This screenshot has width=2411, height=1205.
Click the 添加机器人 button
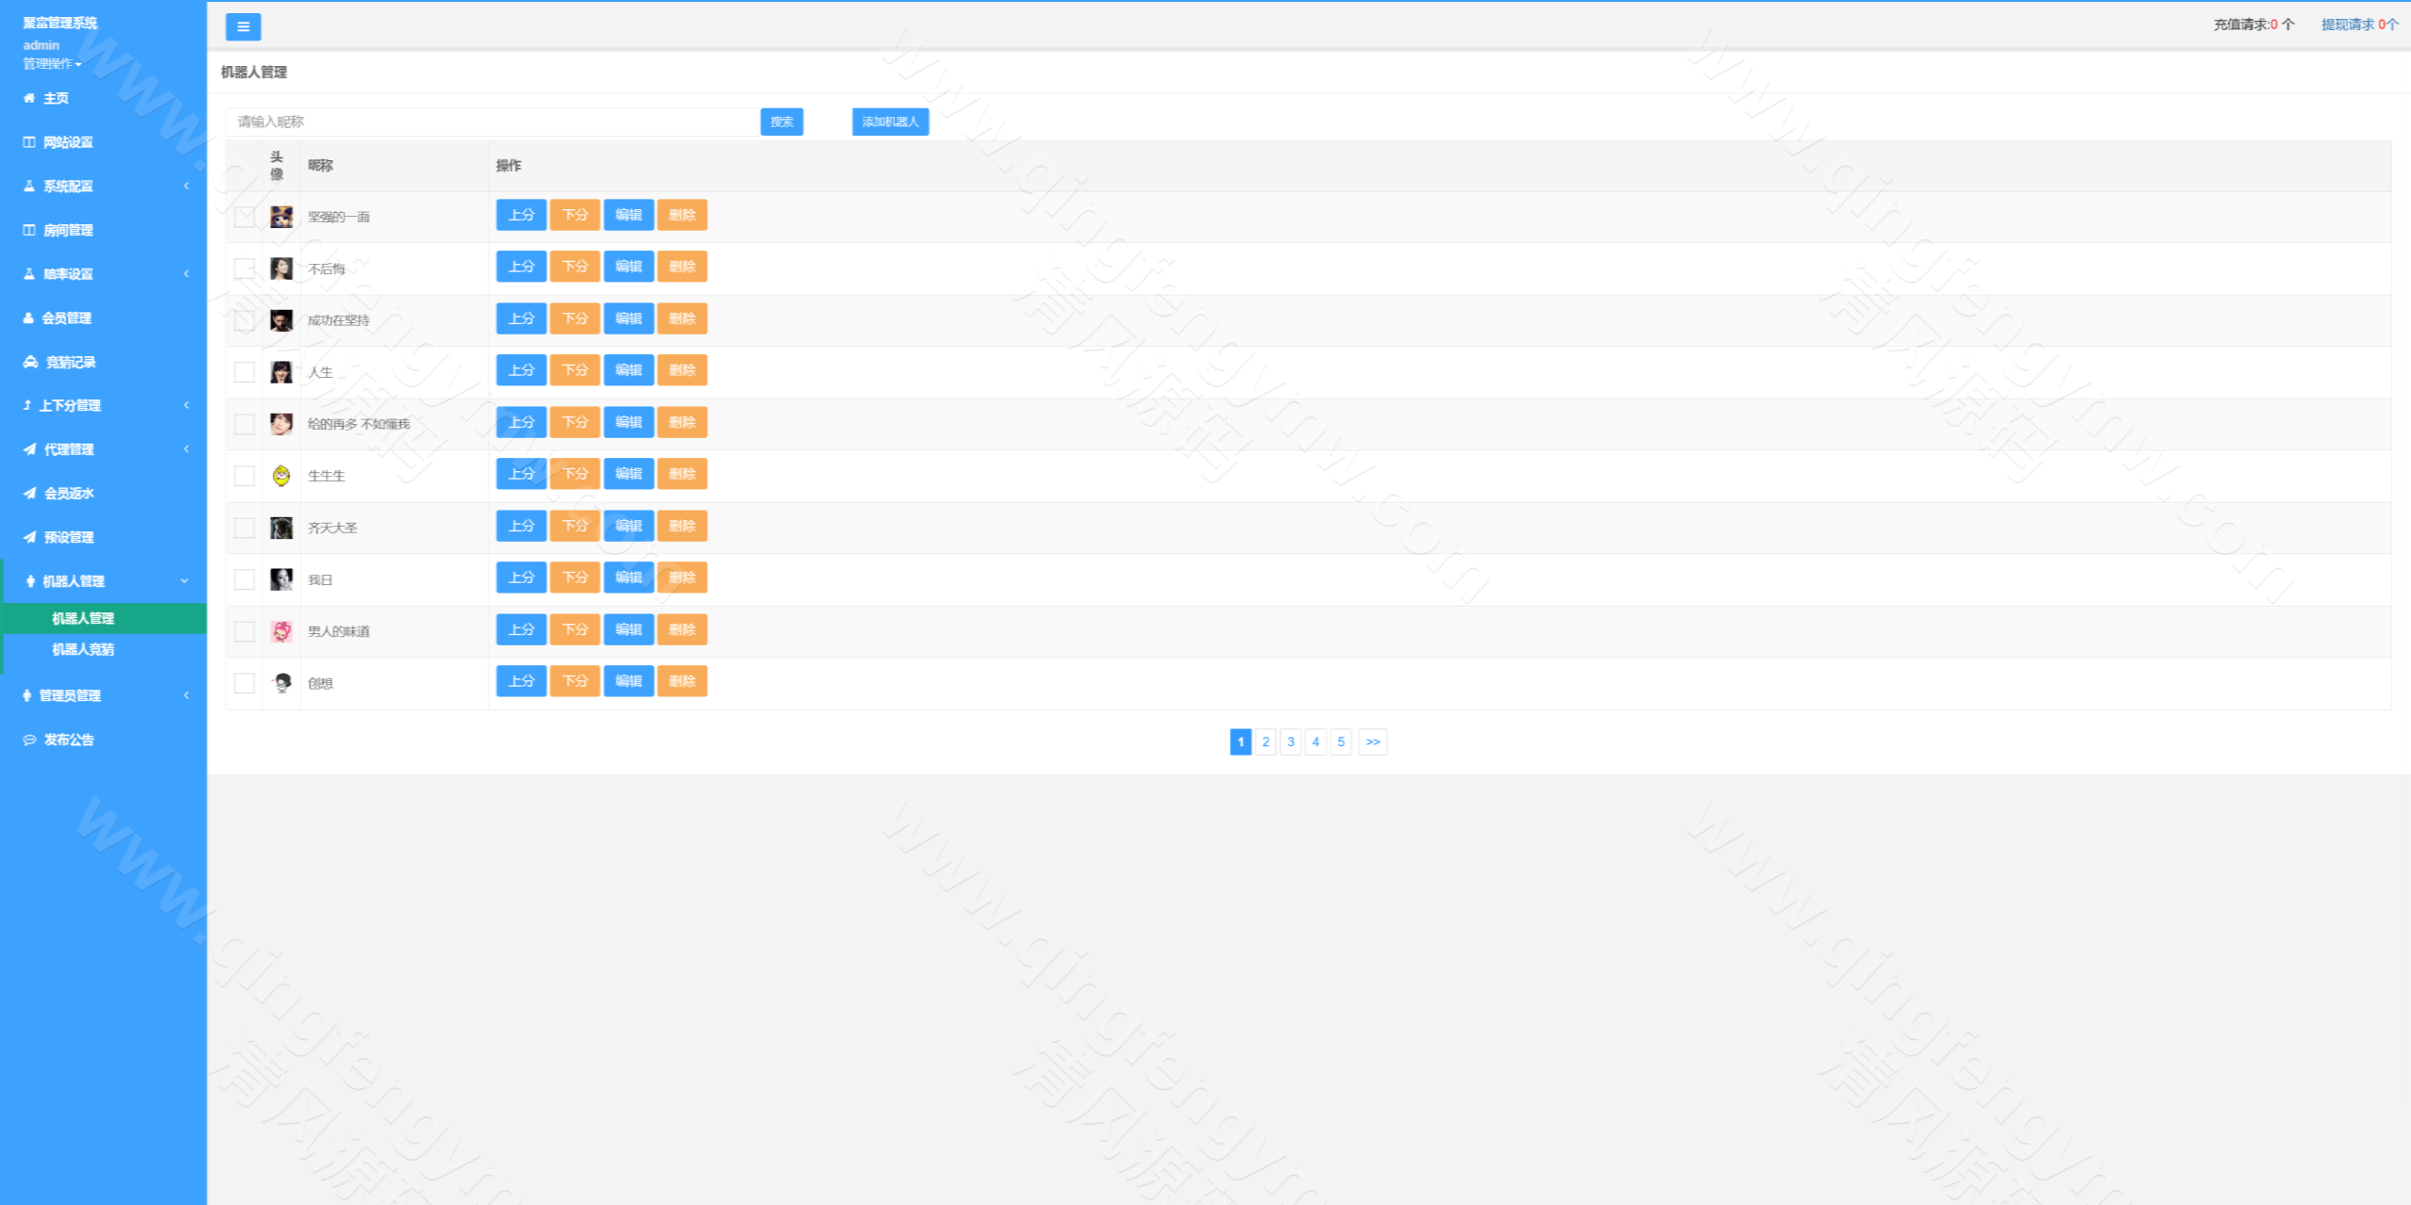pyautogui.click(x=890, y=122)
